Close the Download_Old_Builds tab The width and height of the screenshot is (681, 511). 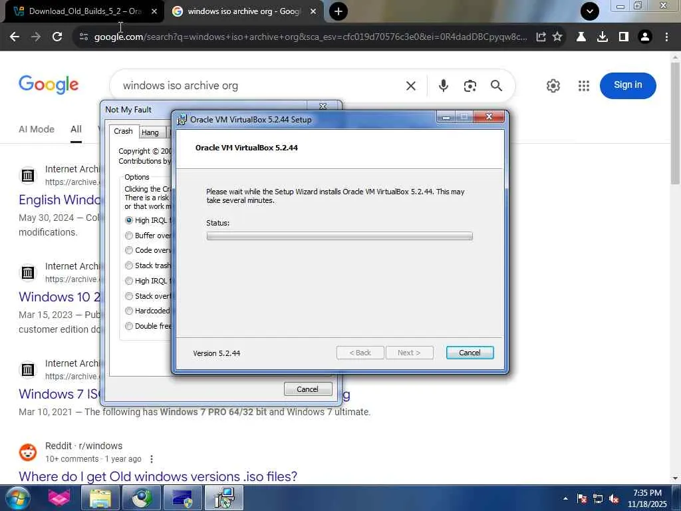click(154, 12)
